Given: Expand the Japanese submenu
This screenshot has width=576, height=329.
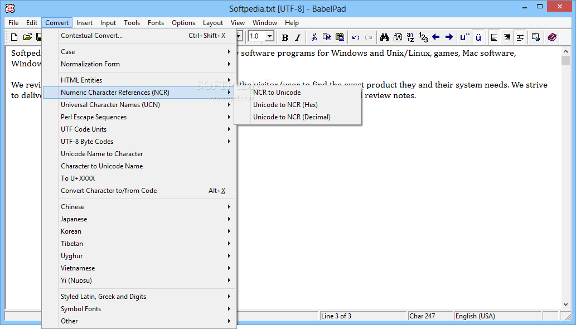Looking at the screenshot, I should [x=139, y=219].
